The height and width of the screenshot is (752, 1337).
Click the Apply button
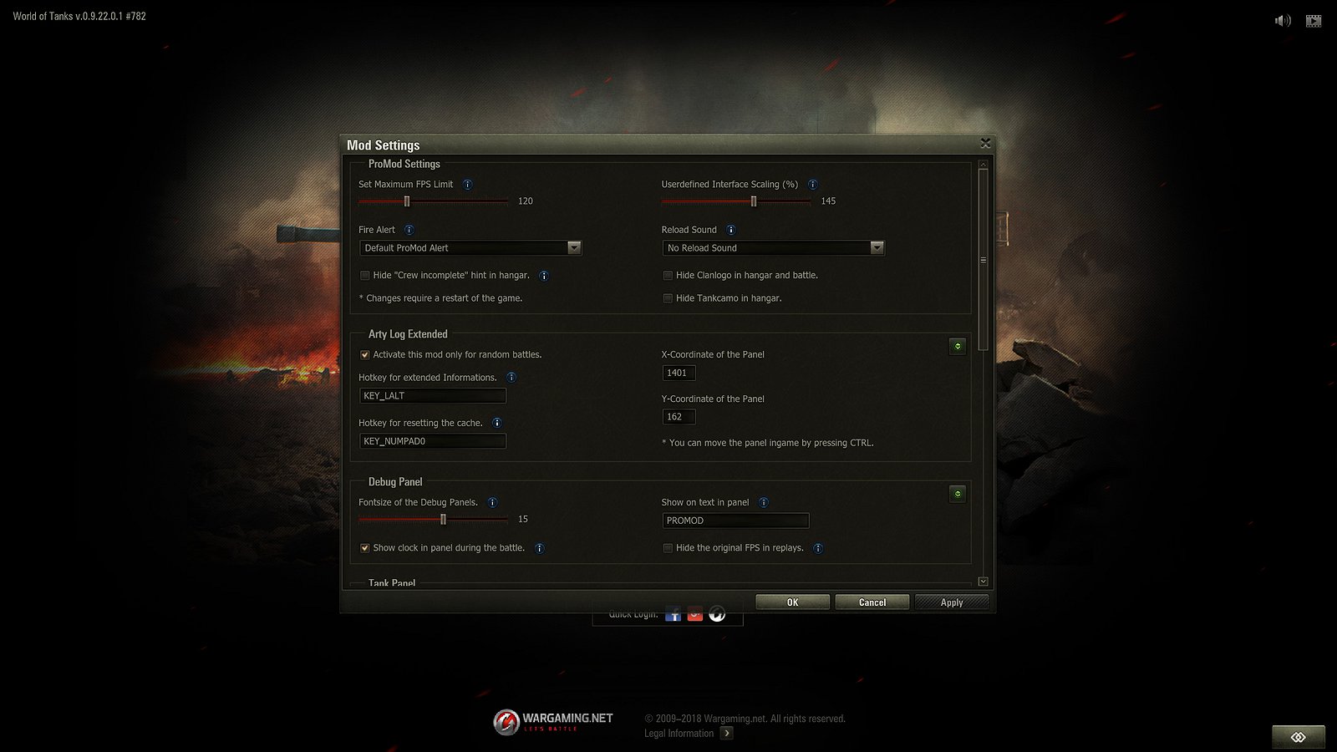point(952,602)
